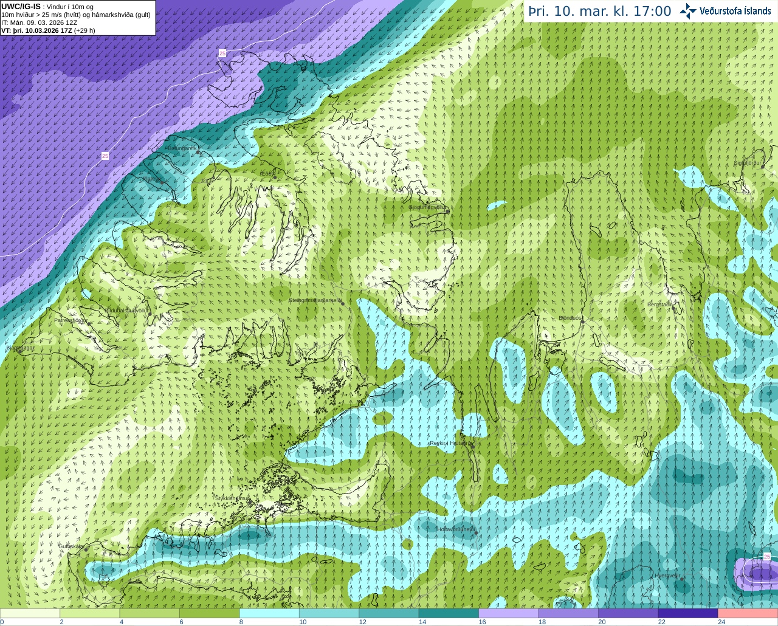Click the UWC/IG-IS Vindur í 10m title line
The image size is (778, 626).
47,7
